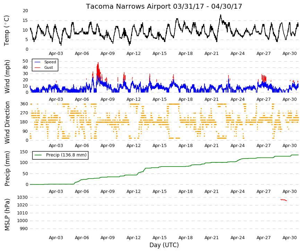
Task: Click the Precip (mm) axis label
Action: pos(7,169)
